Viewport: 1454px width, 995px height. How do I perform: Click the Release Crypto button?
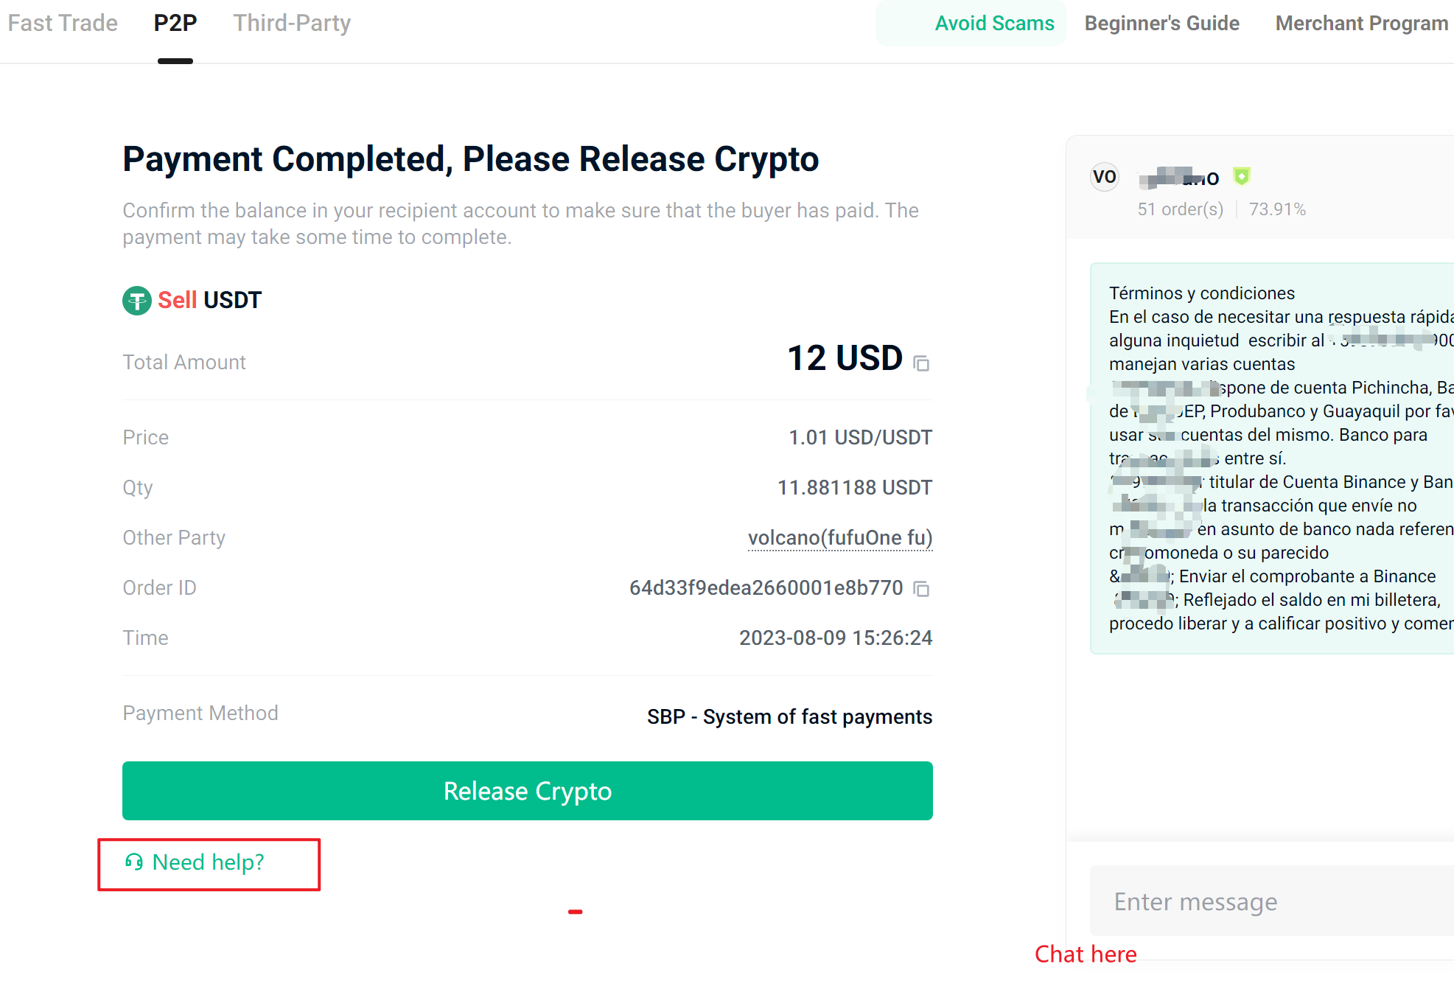(528, 791)
